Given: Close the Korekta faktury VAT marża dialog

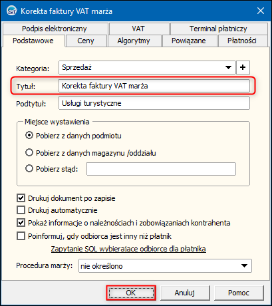Looking at the screenshot, I should pyautogui.click(x=261, y=11).
